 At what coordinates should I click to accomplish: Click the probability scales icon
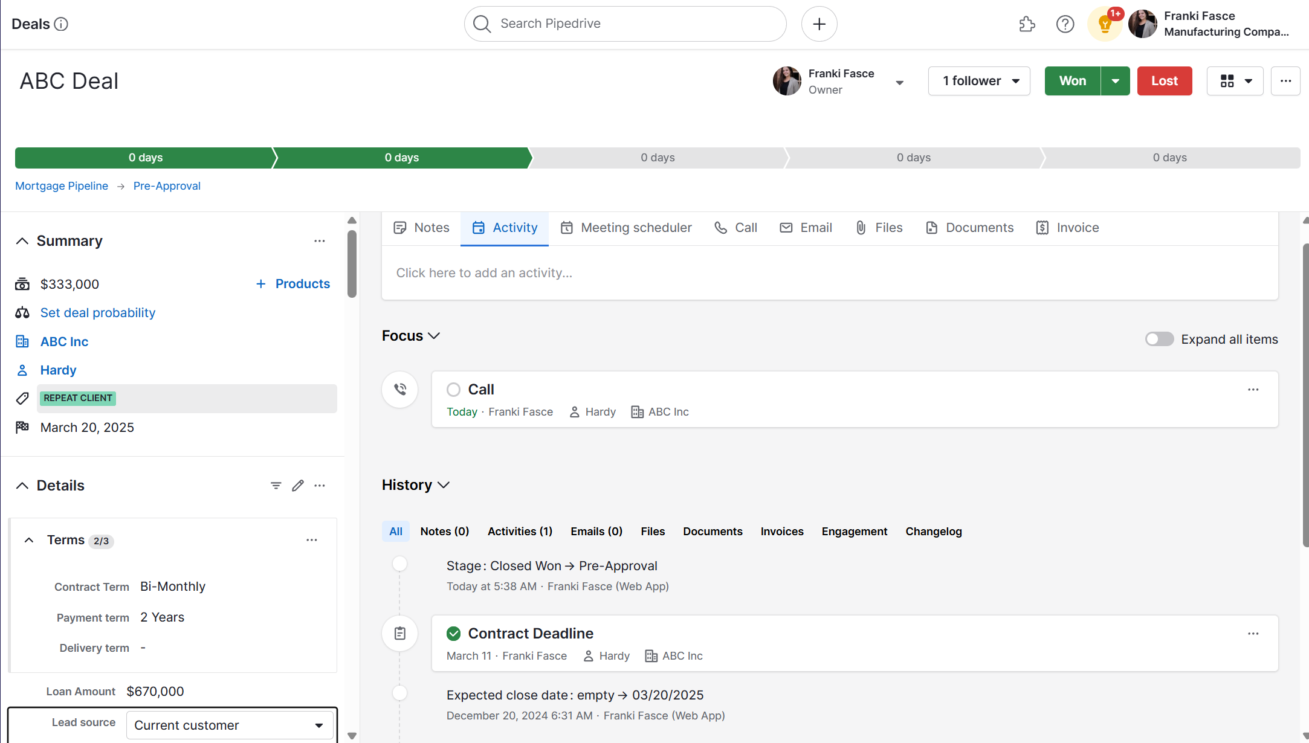22,313
